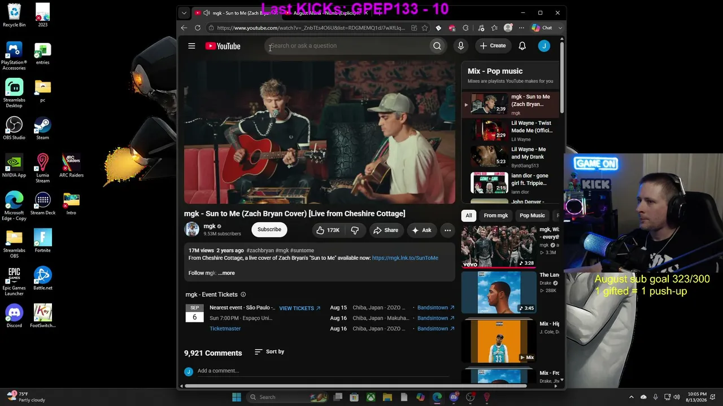Subscribe to the mgk channel

(x=269, y=230)
